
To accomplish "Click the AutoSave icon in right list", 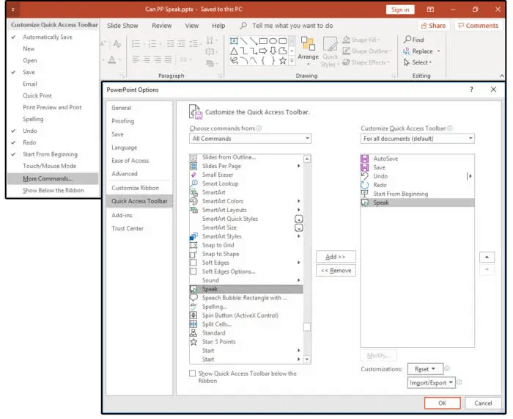I will coord(365,159).
